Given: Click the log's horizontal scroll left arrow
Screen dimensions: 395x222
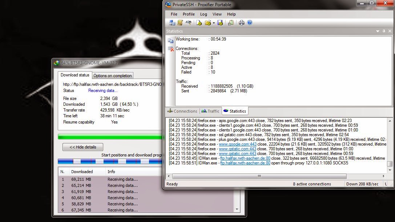Looking at the screenshot, I should pos(169,176).
